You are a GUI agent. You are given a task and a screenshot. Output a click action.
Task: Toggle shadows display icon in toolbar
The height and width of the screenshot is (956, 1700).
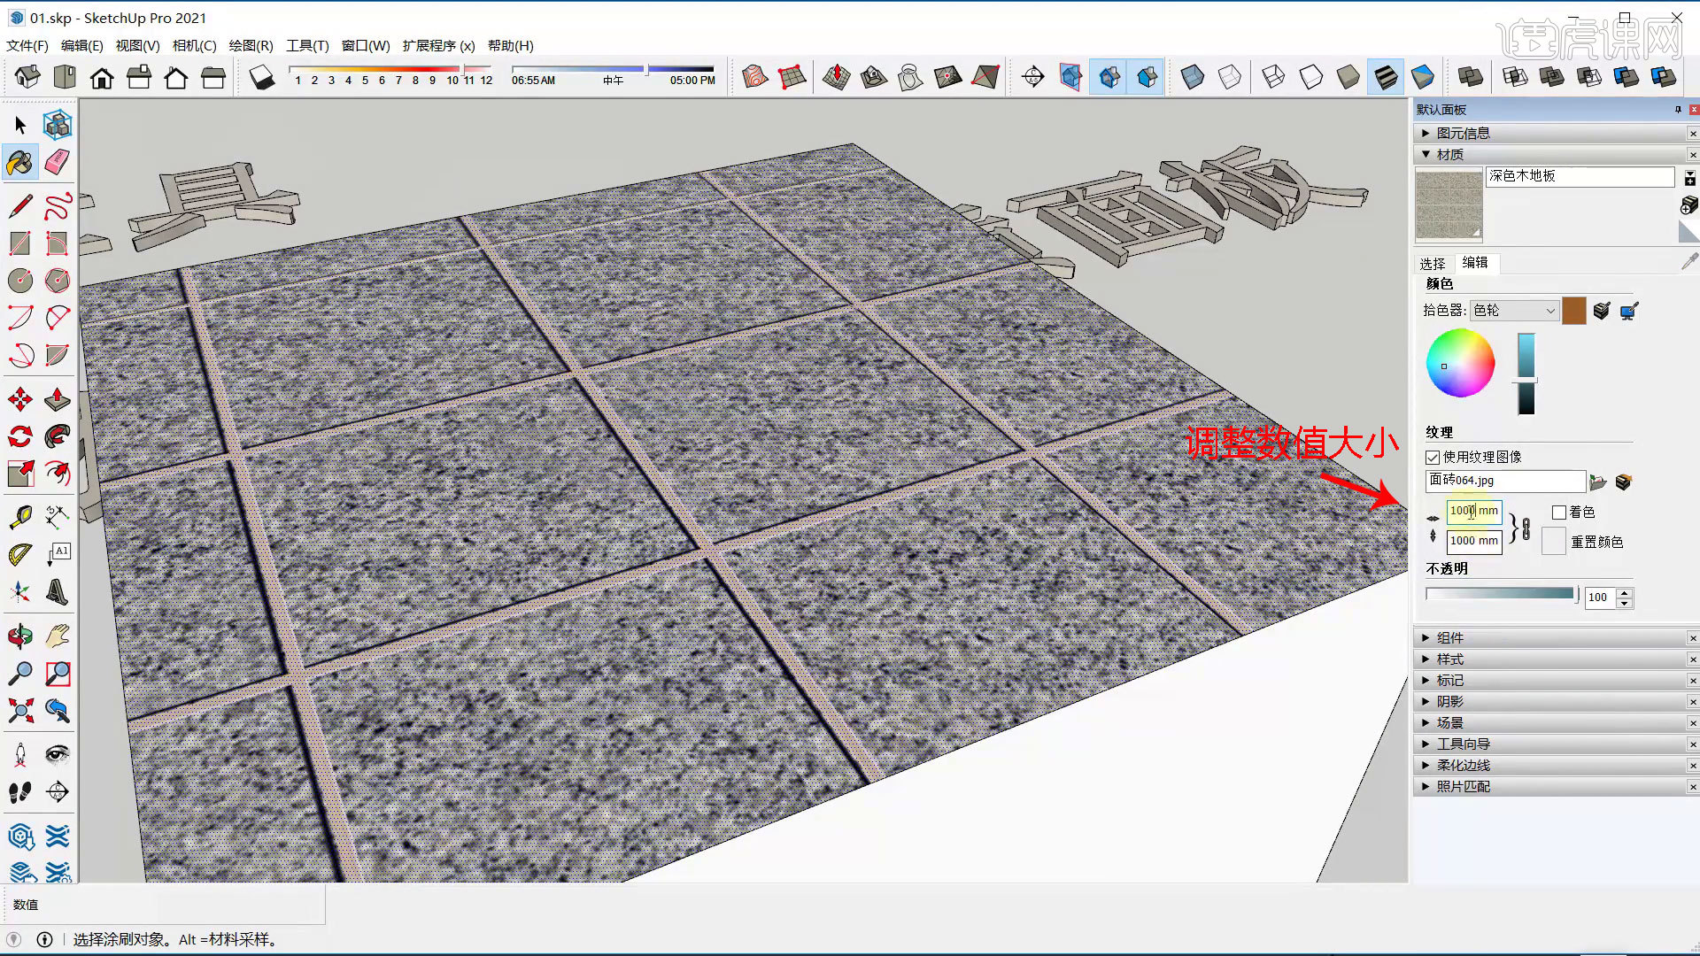[262, 78]
